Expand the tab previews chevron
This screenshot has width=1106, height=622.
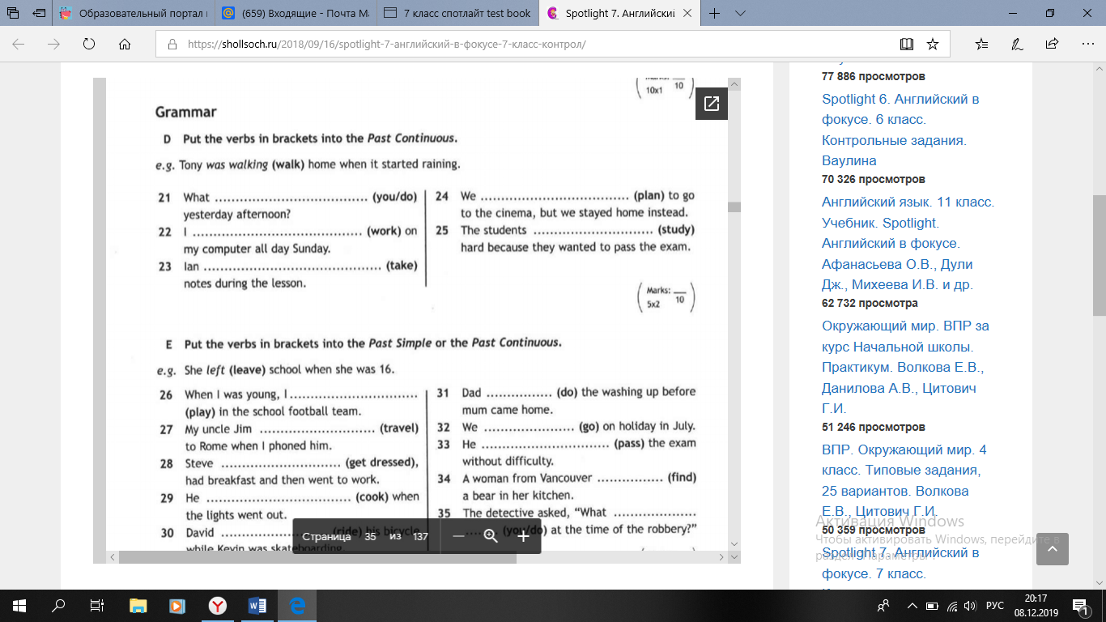740,14
